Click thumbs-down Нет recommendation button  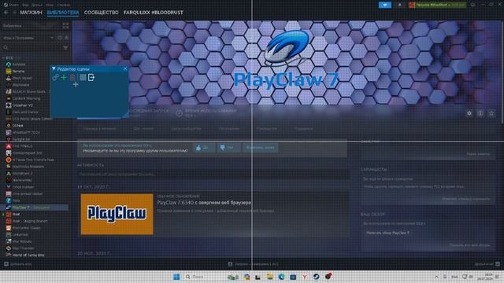tap(228, 148)
